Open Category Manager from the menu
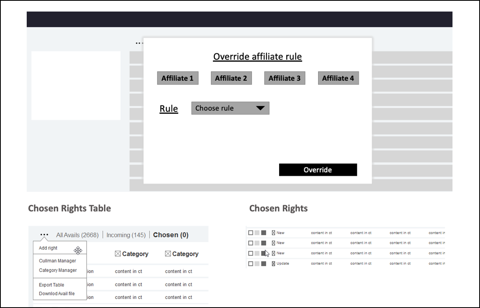The width and height of the screenshot is (480, 308). point(58,270)
